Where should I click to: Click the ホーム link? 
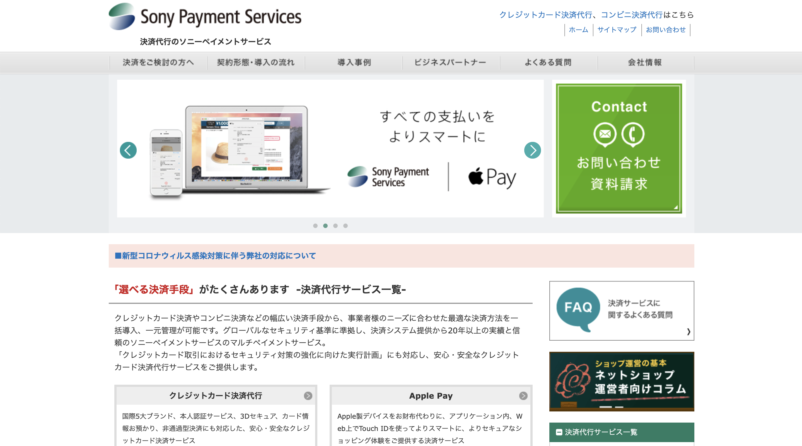click(x=578, y=30)
